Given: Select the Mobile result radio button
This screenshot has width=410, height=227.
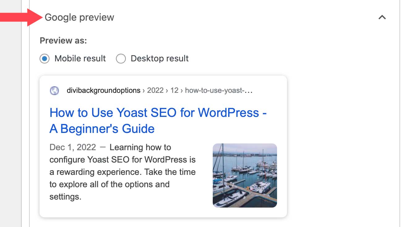Looking at the screenshot, I should coord(44,59).
